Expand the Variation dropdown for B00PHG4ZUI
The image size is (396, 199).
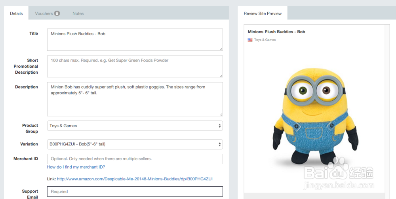pos(135,144)
